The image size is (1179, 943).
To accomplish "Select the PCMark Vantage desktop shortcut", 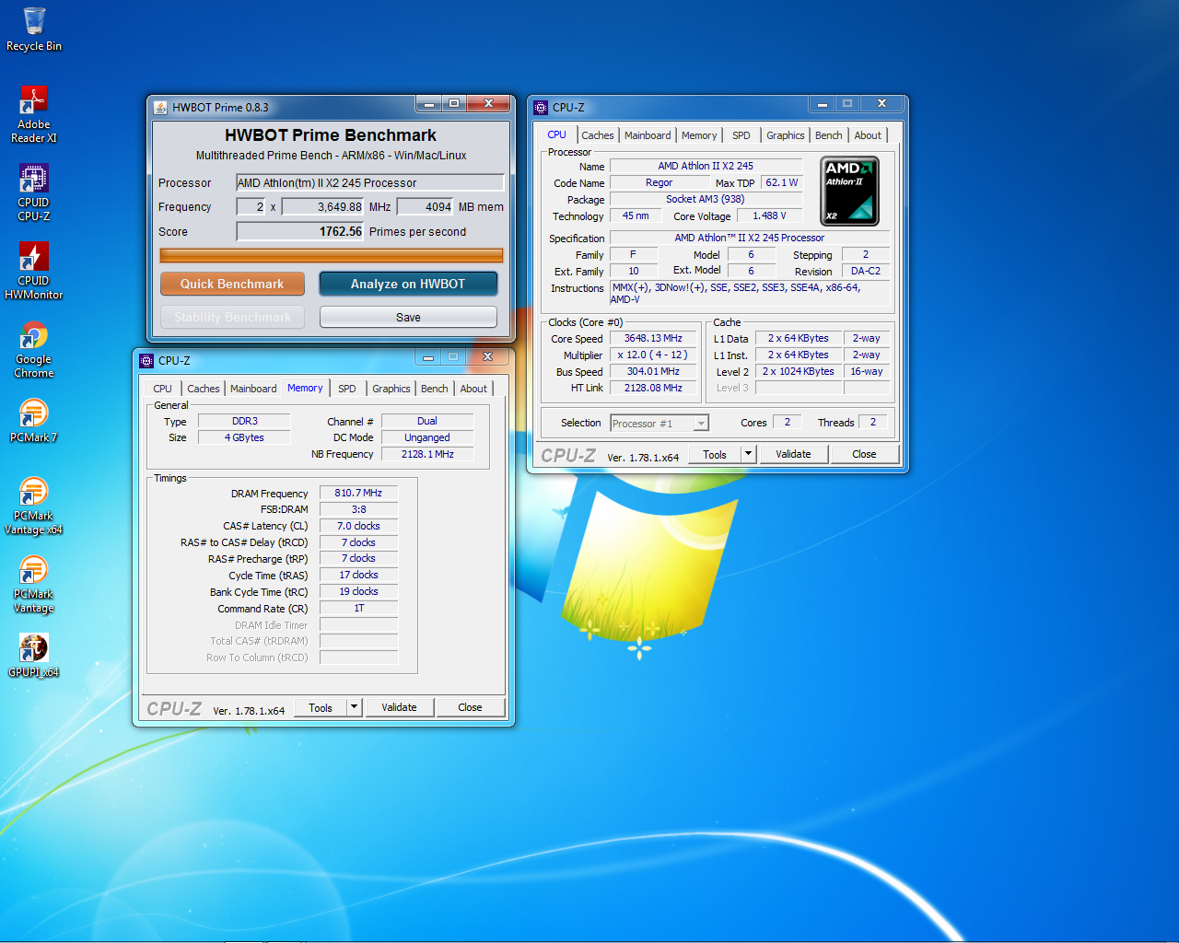I will (x=34, y=584).
